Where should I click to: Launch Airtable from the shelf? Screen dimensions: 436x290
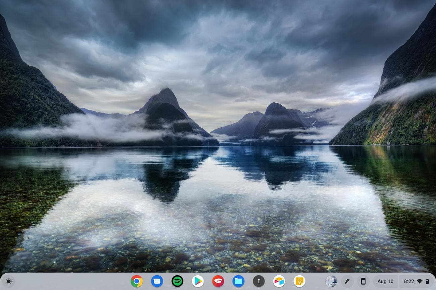point(279,281)
